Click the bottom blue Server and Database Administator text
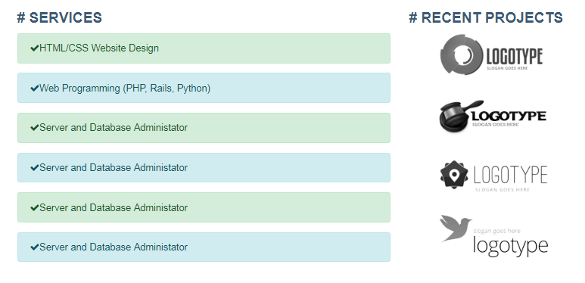 click(x=114, y=247)
